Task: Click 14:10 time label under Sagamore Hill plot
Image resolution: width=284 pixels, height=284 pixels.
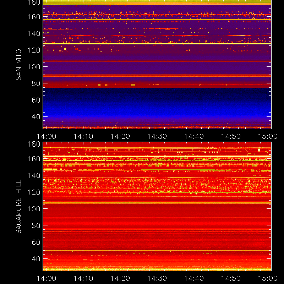Action: 83,278
